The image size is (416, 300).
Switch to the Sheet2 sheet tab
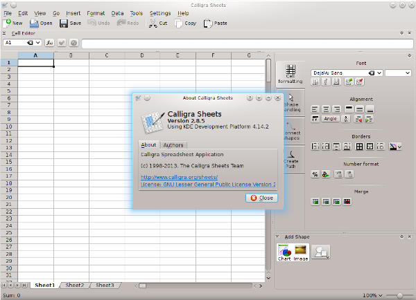point(75,285)
